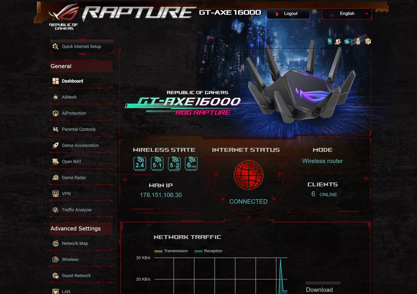Click the NETWORK TRAFFIC heading
The height and width of the screenshot is (294, 417).
click(x=188, y=237)
